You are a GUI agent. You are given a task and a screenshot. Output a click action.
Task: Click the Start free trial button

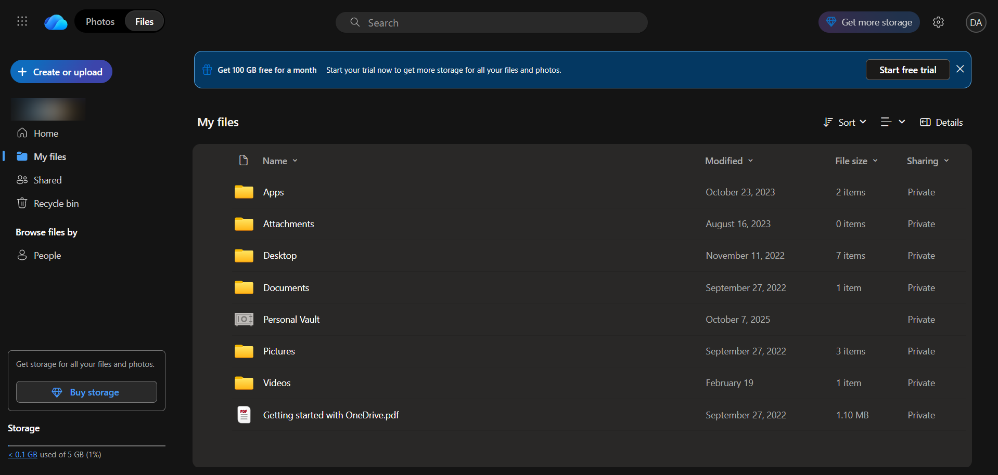click(907, 70)
